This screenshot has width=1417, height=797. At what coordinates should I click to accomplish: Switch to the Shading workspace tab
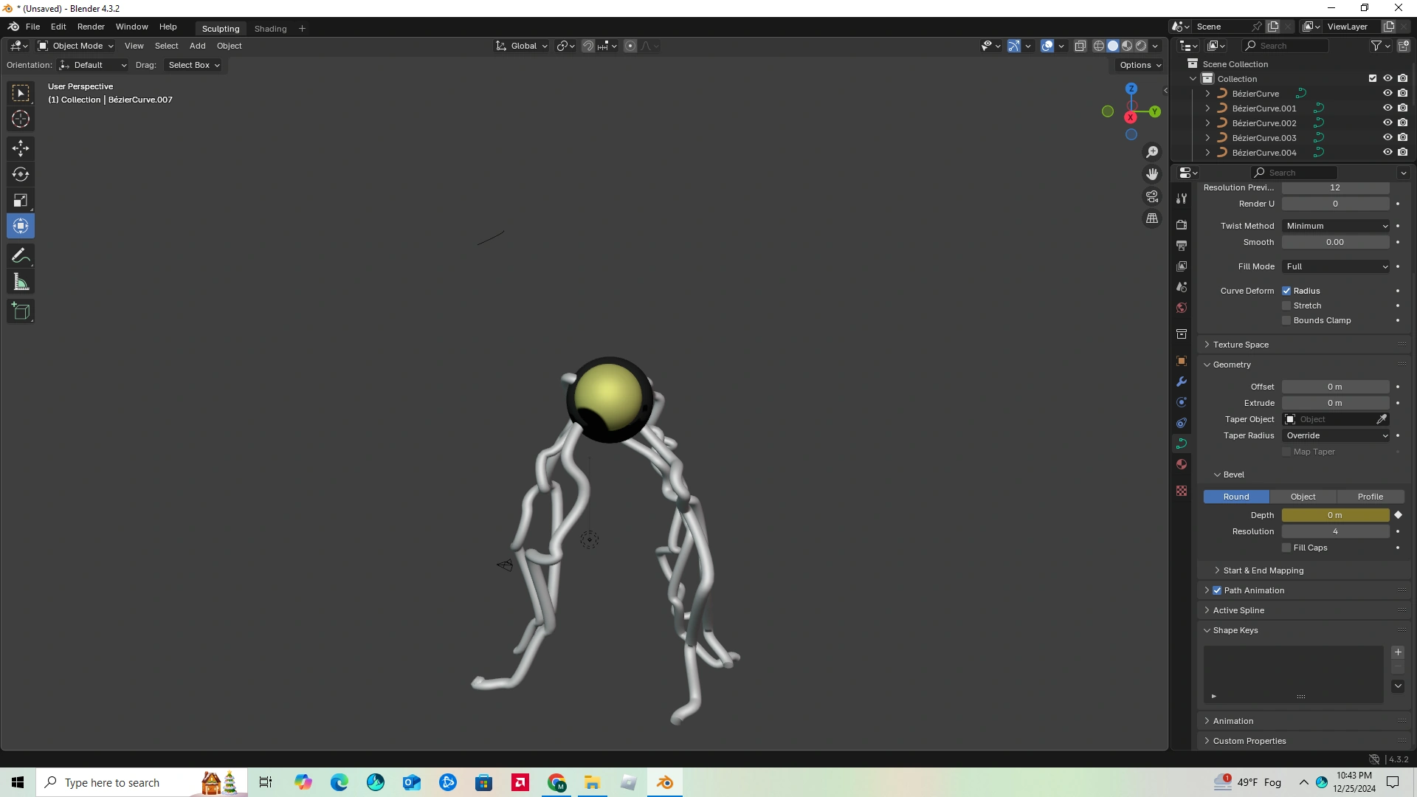[270, 28]
